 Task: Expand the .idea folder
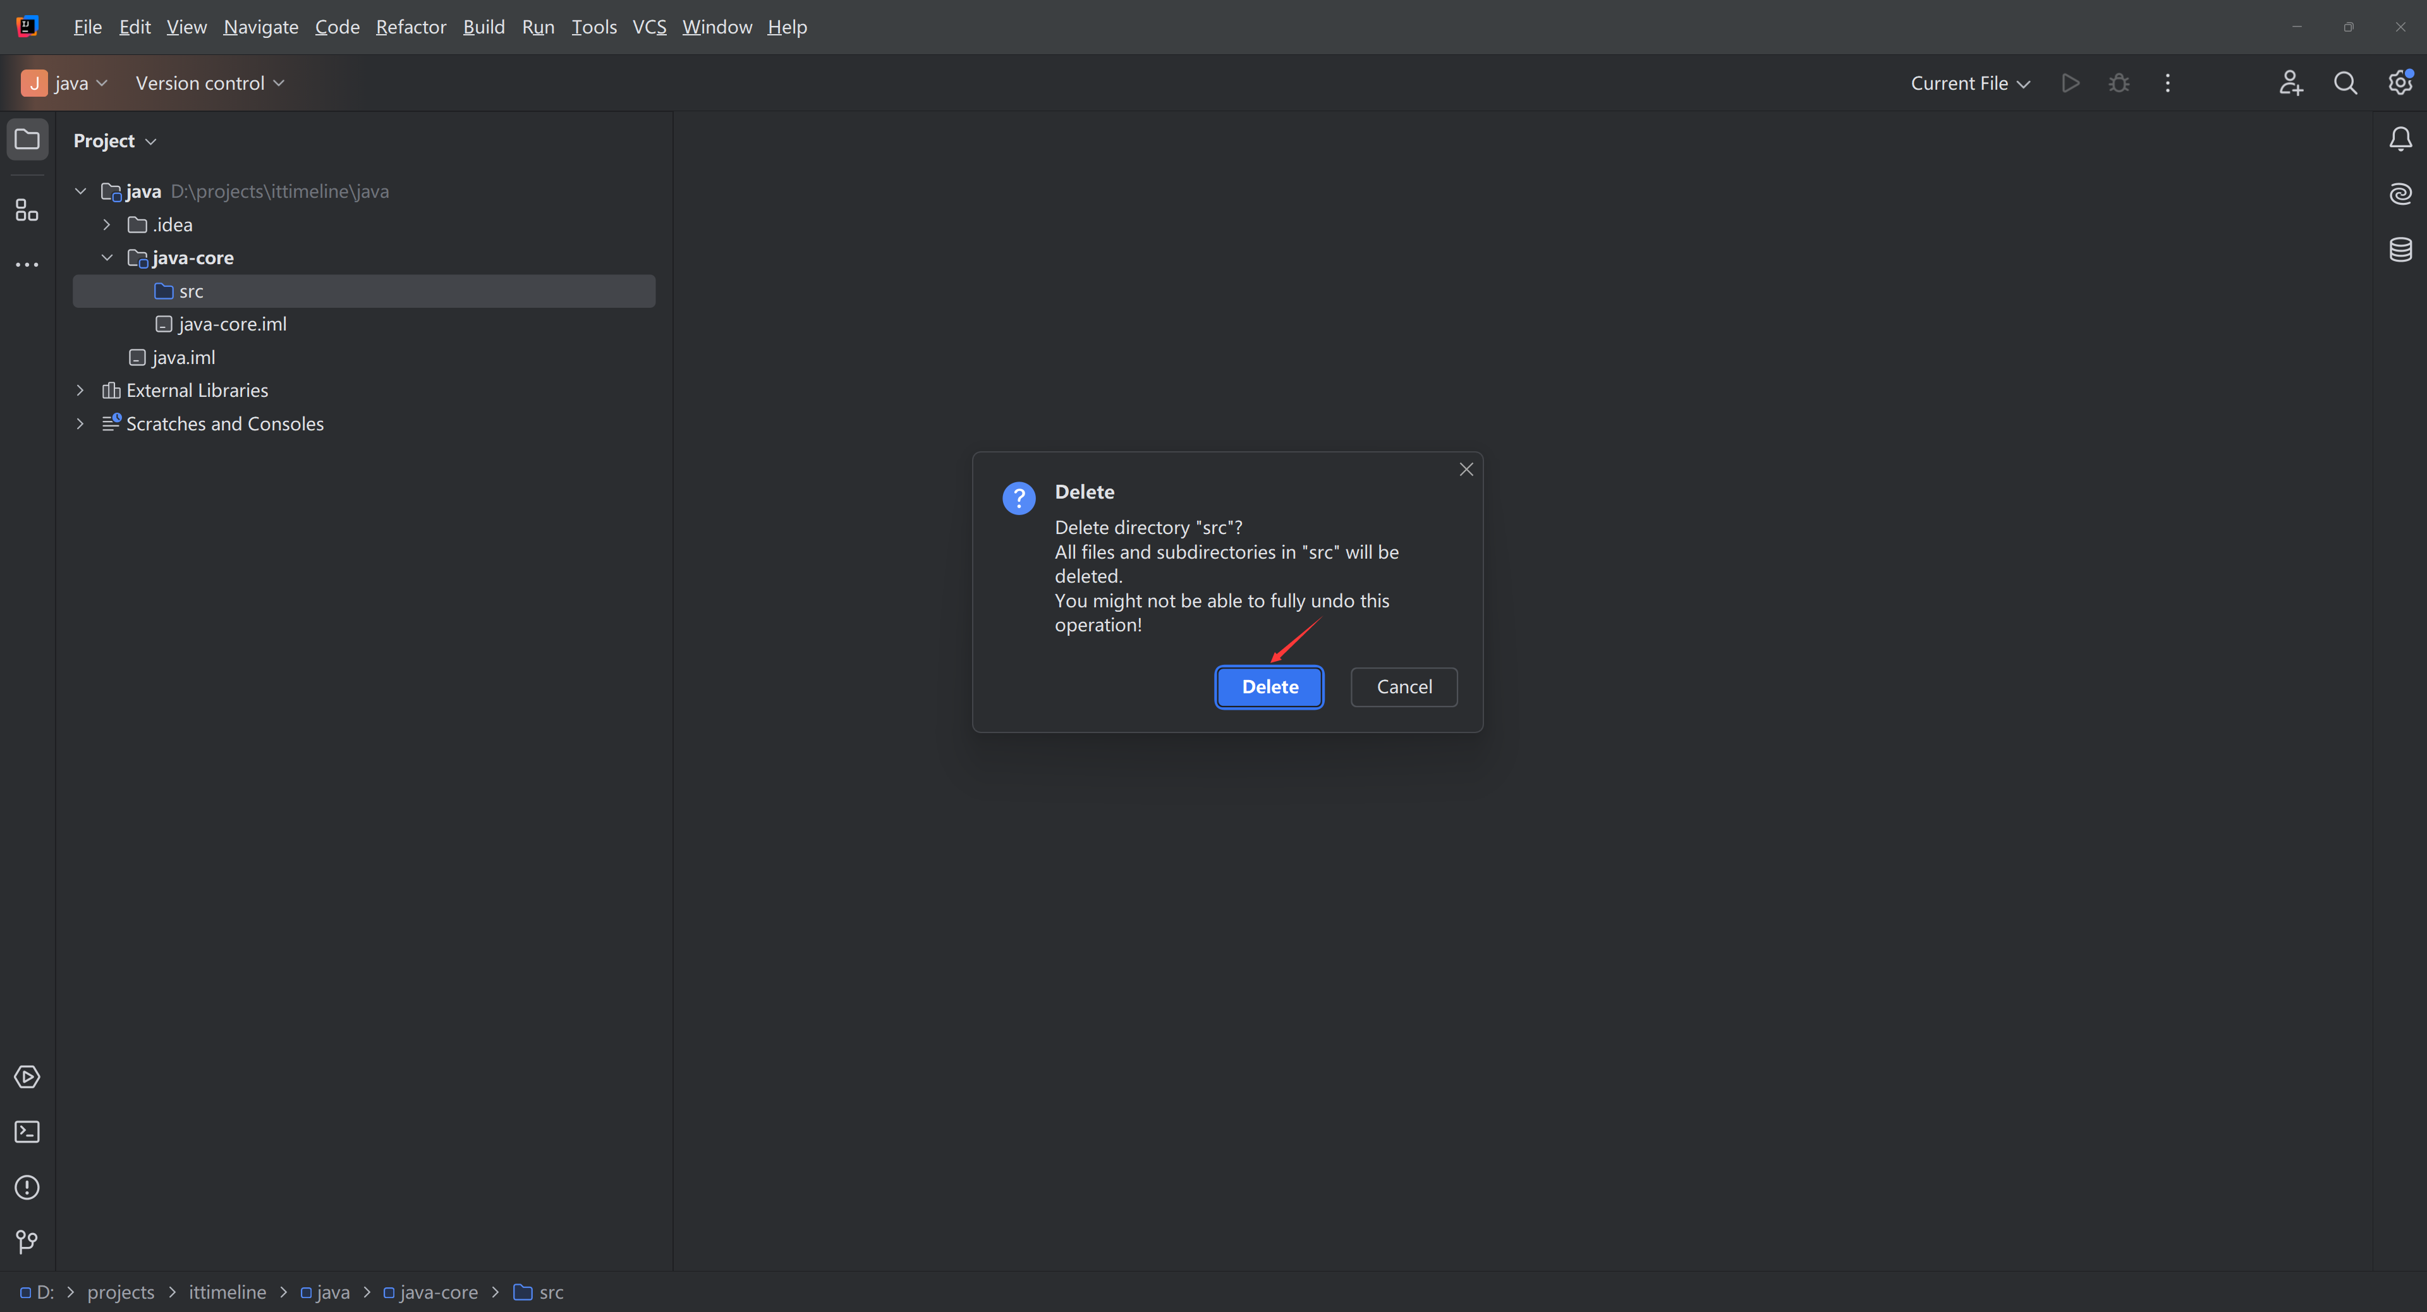[x=106, y=224]
